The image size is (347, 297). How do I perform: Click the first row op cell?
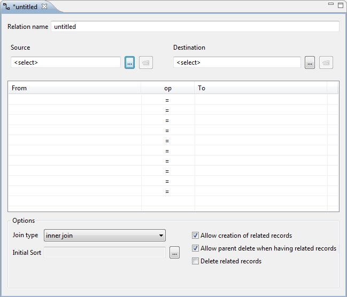point(168,100)
